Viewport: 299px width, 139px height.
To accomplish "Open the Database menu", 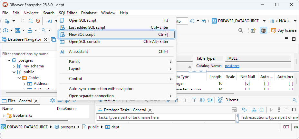I will (x=89, y=13).
